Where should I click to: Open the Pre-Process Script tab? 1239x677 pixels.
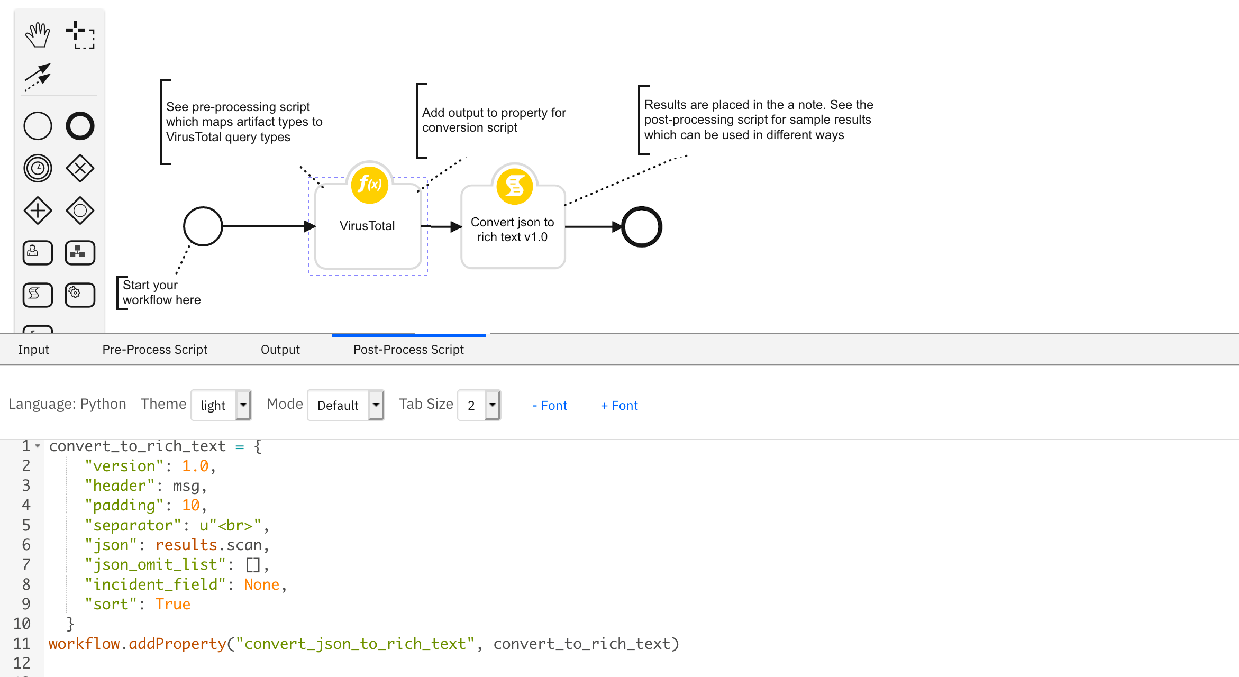pyautogui.click(x=154, y=350)
